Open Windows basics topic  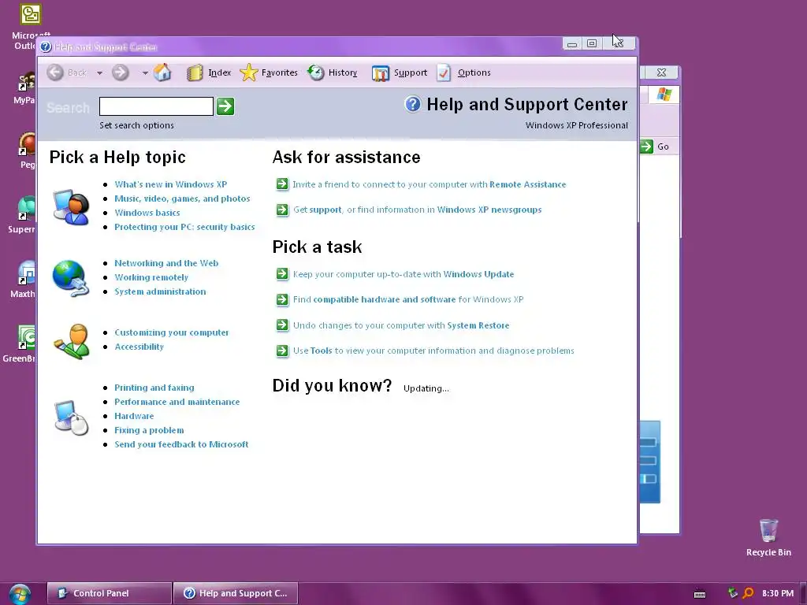147,213
